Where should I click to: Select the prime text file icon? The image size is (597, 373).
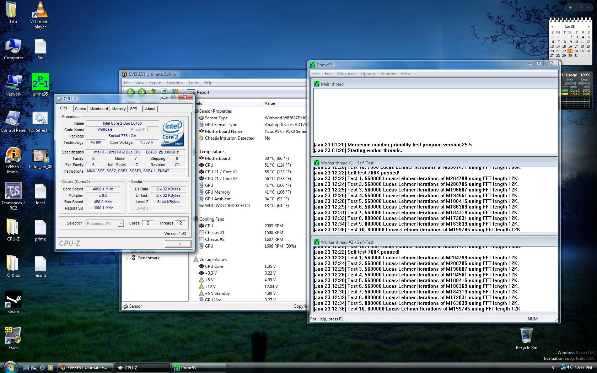(x=40, y=231)
